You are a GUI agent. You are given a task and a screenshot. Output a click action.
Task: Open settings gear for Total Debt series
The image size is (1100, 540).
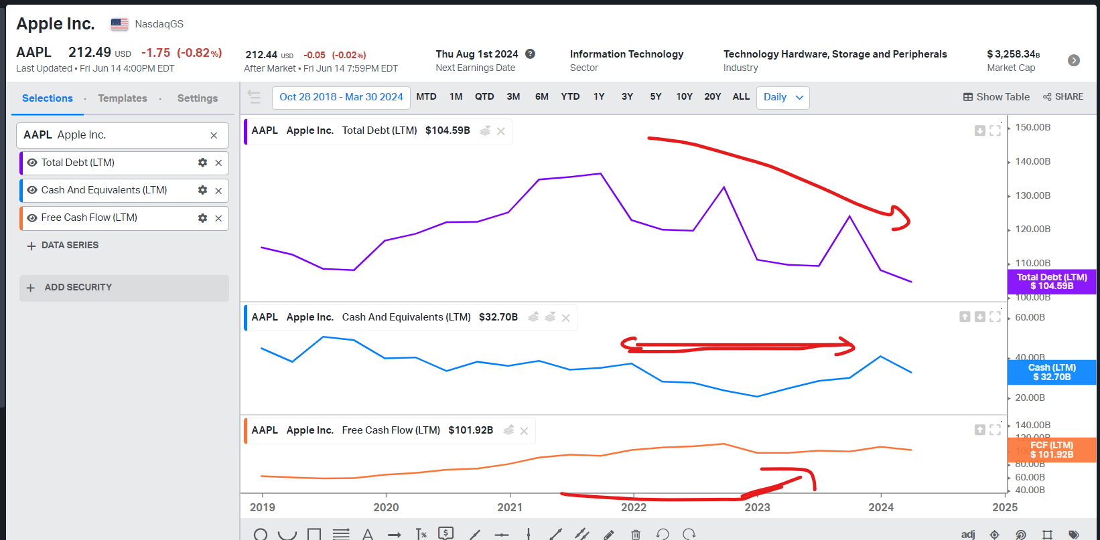(202, 163)
